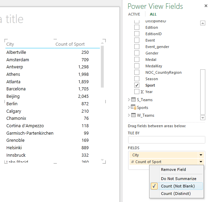The image size is (208, 202).
Task: Expand the S_Teams table node
Action: (x=129, y=100)
